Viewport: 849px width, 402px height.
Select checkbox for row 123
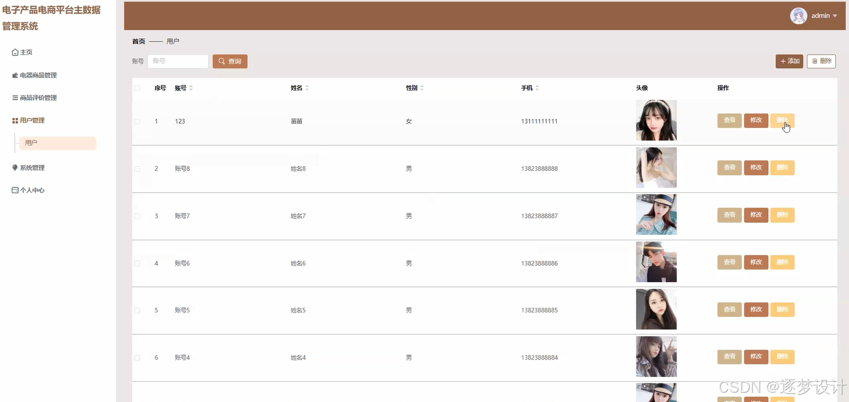pos(137,121)
